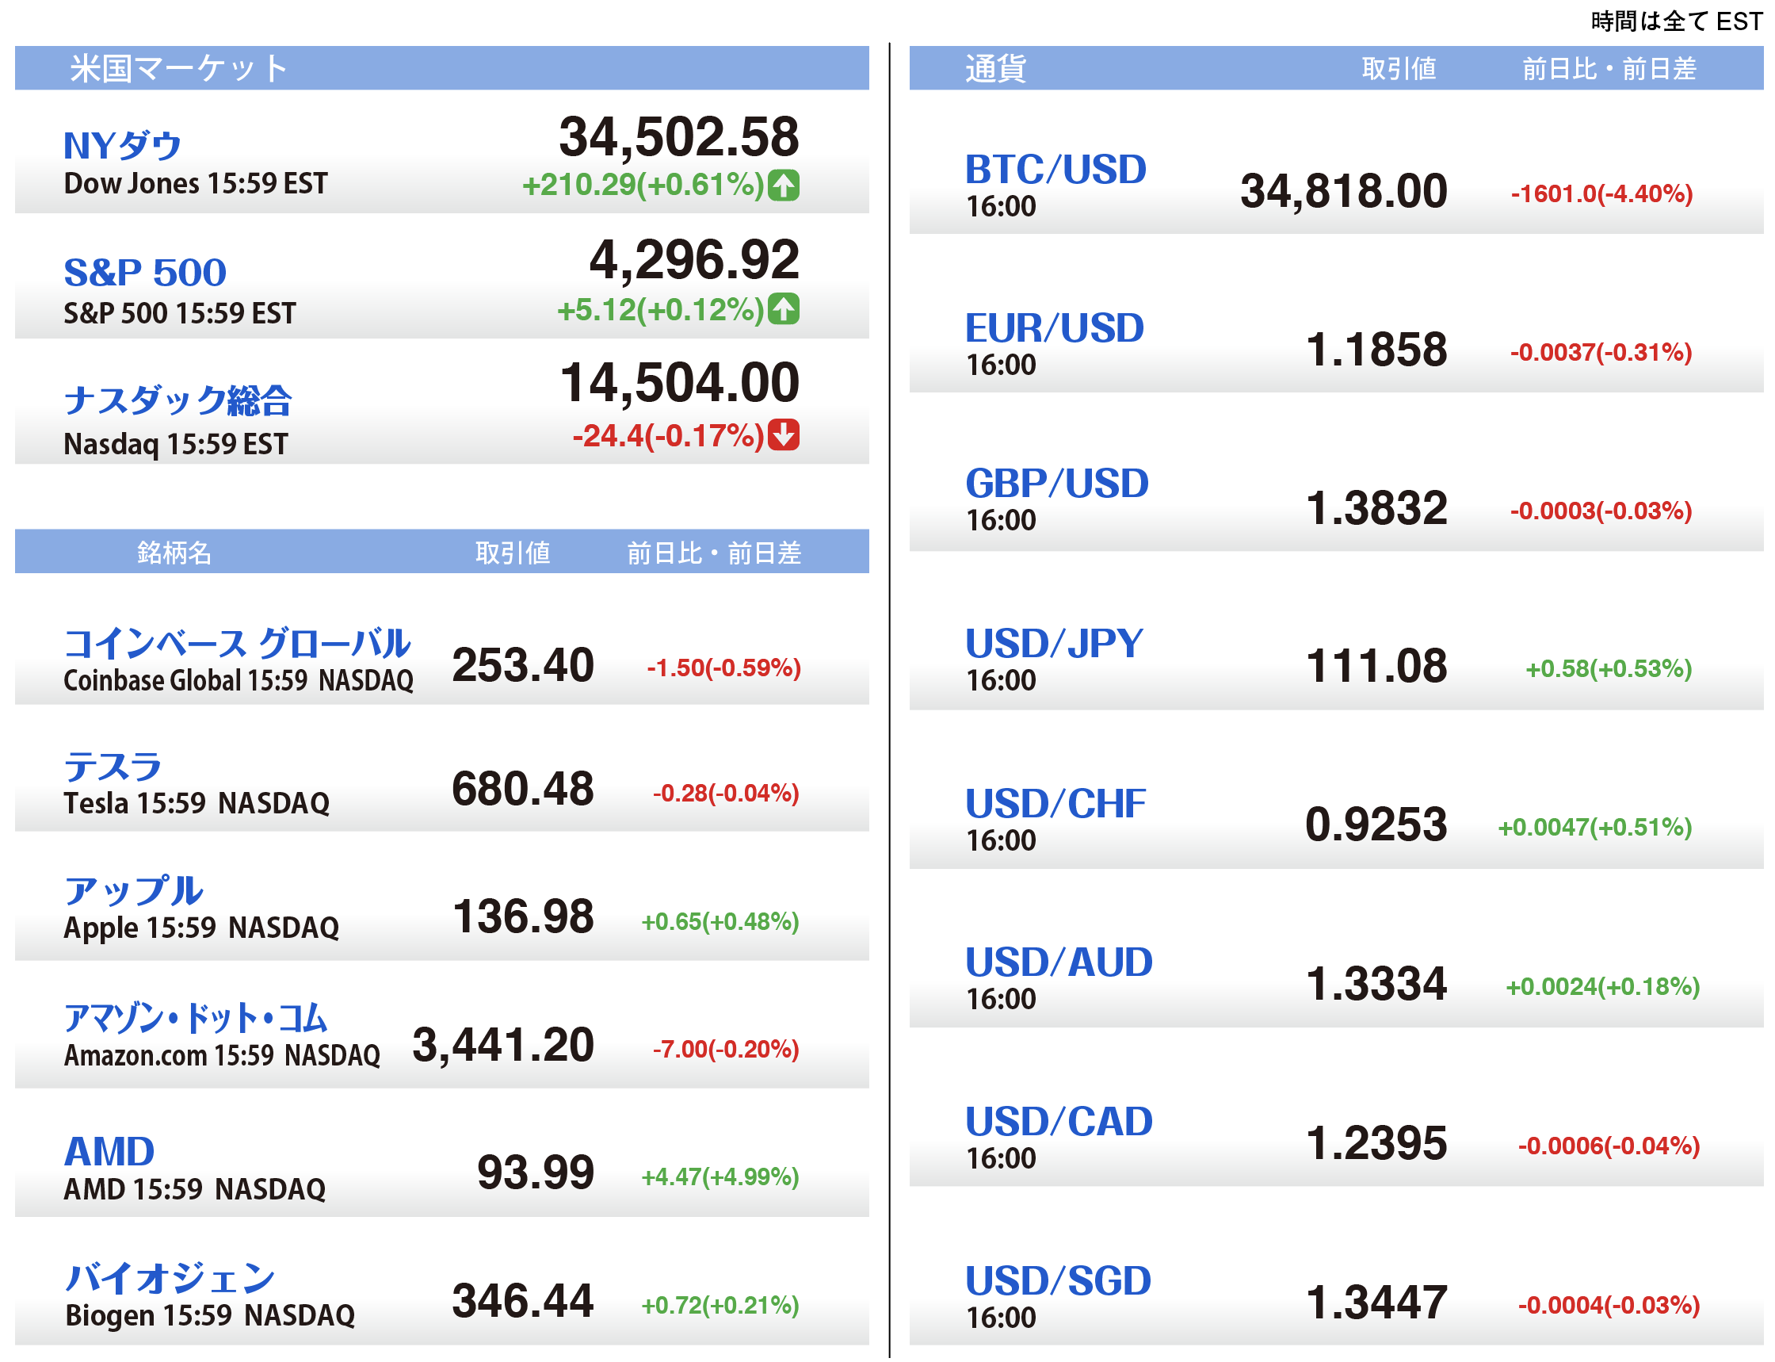Open the テスラ stock link
1775x1362 pixels.
pyautogui.click(x=113, y=766)
